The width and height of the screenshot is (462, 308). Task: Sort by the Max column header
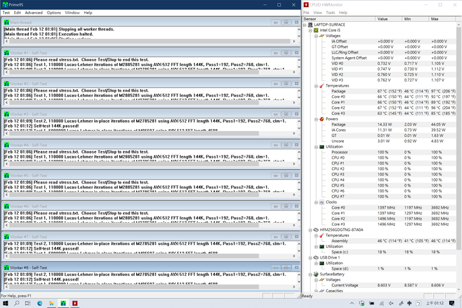tap(442, 19)
